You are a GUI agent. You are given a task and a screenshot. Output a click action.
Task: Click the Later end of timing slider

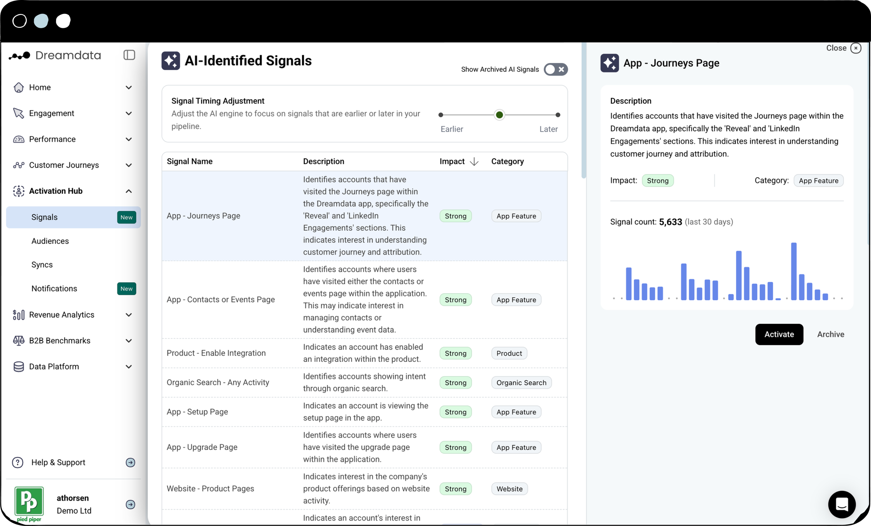(x=557, y=115)
